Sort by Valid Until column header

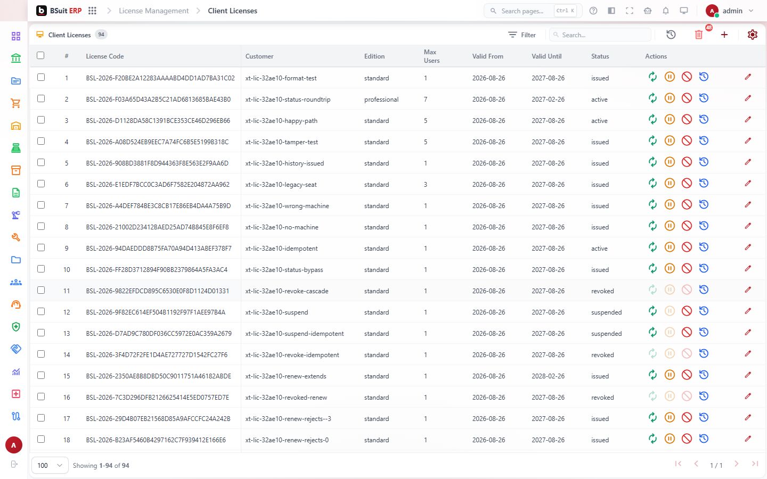coord(546,56)
